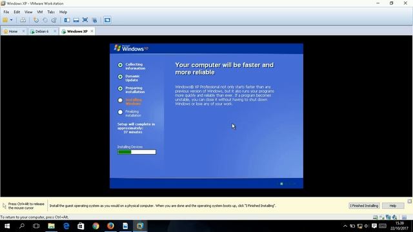
Task: Click the clock showing 22/10/2017
Action: coord(399,226)
